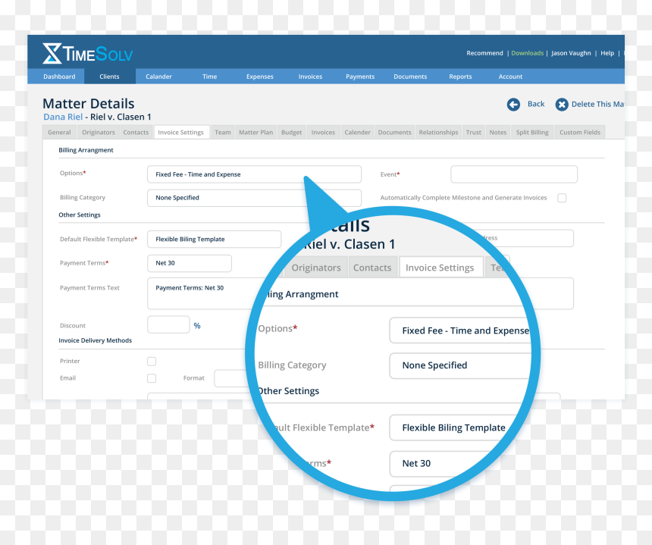Click Delete This Matter text

point(597,105)
